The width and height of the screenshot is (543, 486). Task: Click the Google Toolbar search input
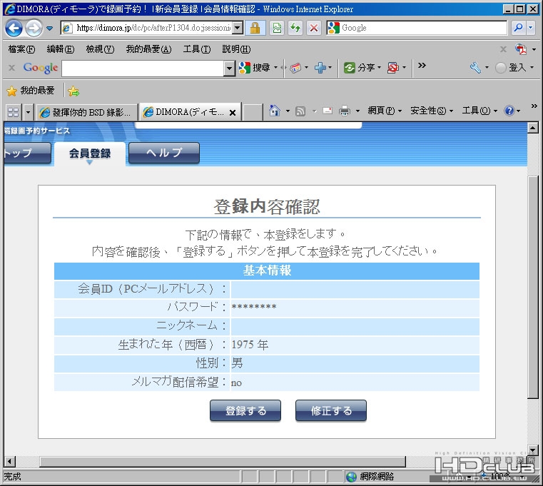coord(143,69)
